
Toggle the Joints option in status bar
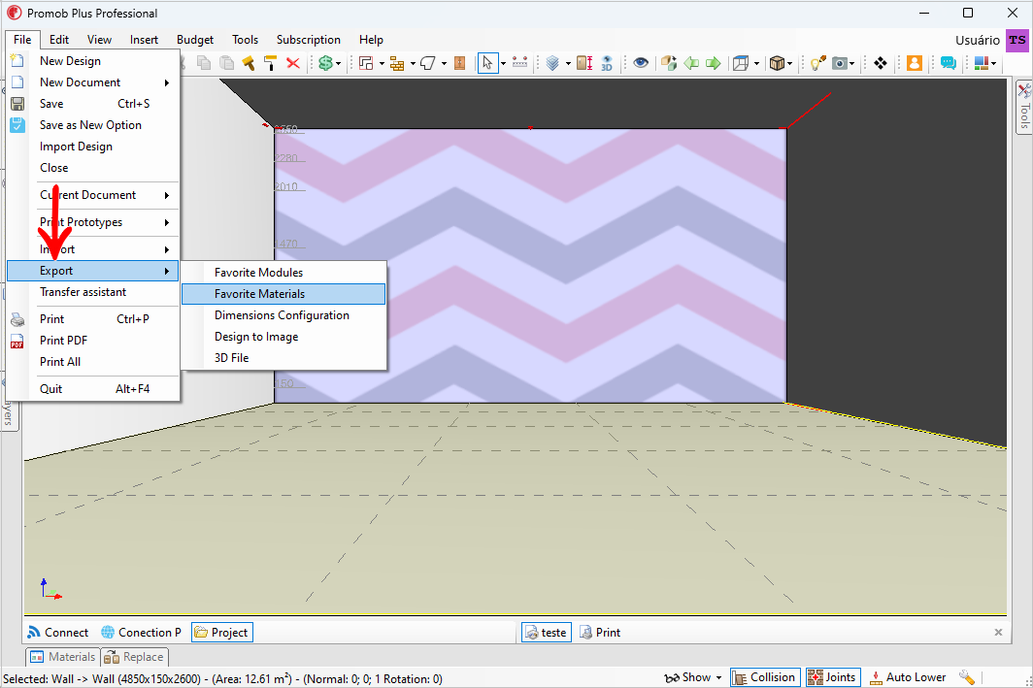(x=833, y=676)
